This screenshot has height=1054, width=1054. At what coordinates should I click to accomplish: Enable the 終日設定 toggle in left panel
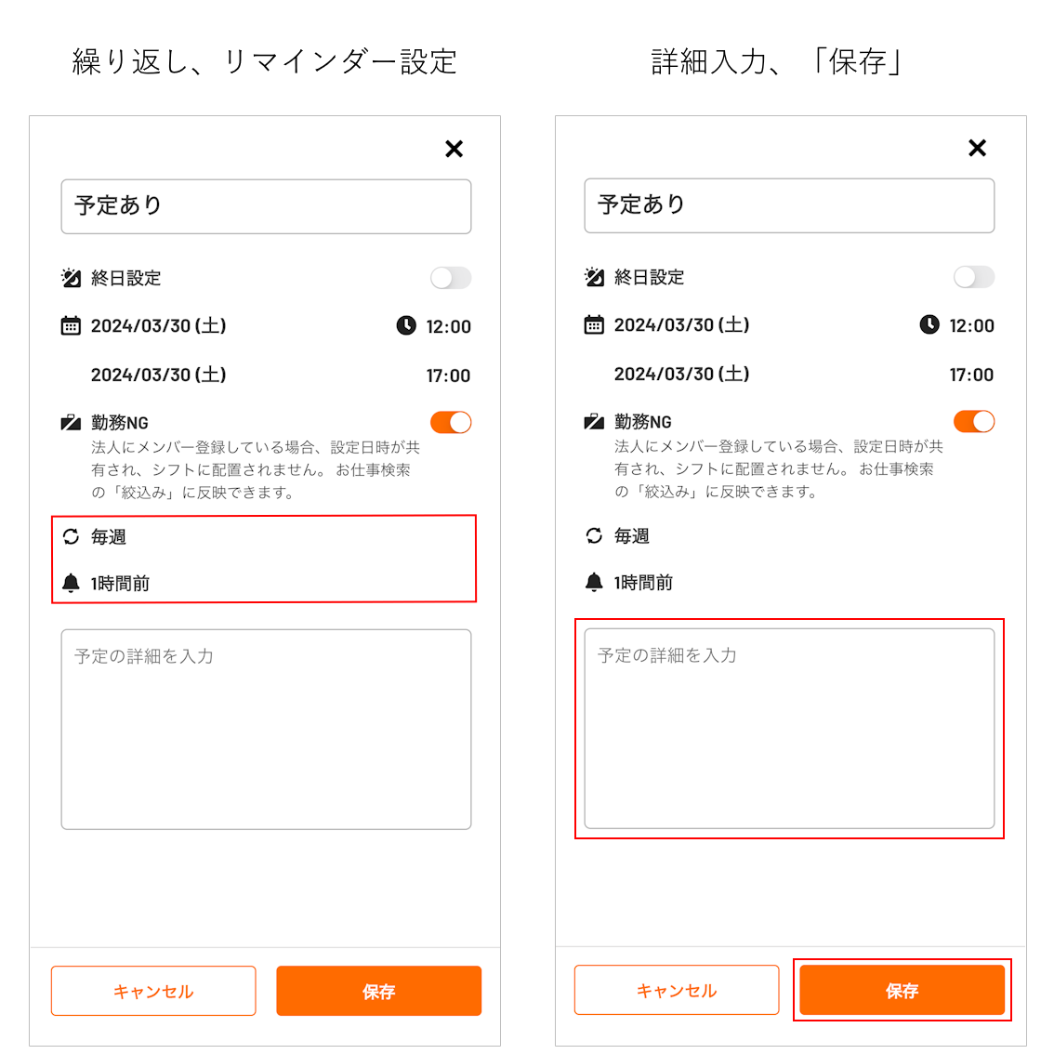click(x=451, y=278)
